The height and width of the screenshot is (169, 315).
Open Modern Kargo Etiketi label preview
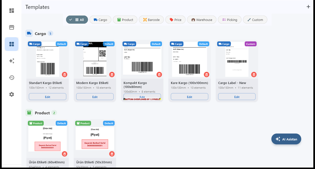(x=95, y=59)
